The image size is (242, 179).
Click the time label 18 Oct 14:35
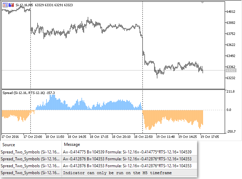point(77,137)
